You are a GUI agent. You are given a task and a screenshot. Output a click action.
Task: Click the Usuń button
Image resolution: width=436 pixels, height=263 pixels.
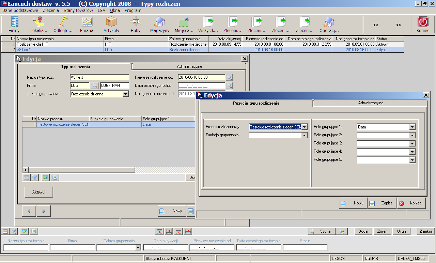click(x=401, y=231)
